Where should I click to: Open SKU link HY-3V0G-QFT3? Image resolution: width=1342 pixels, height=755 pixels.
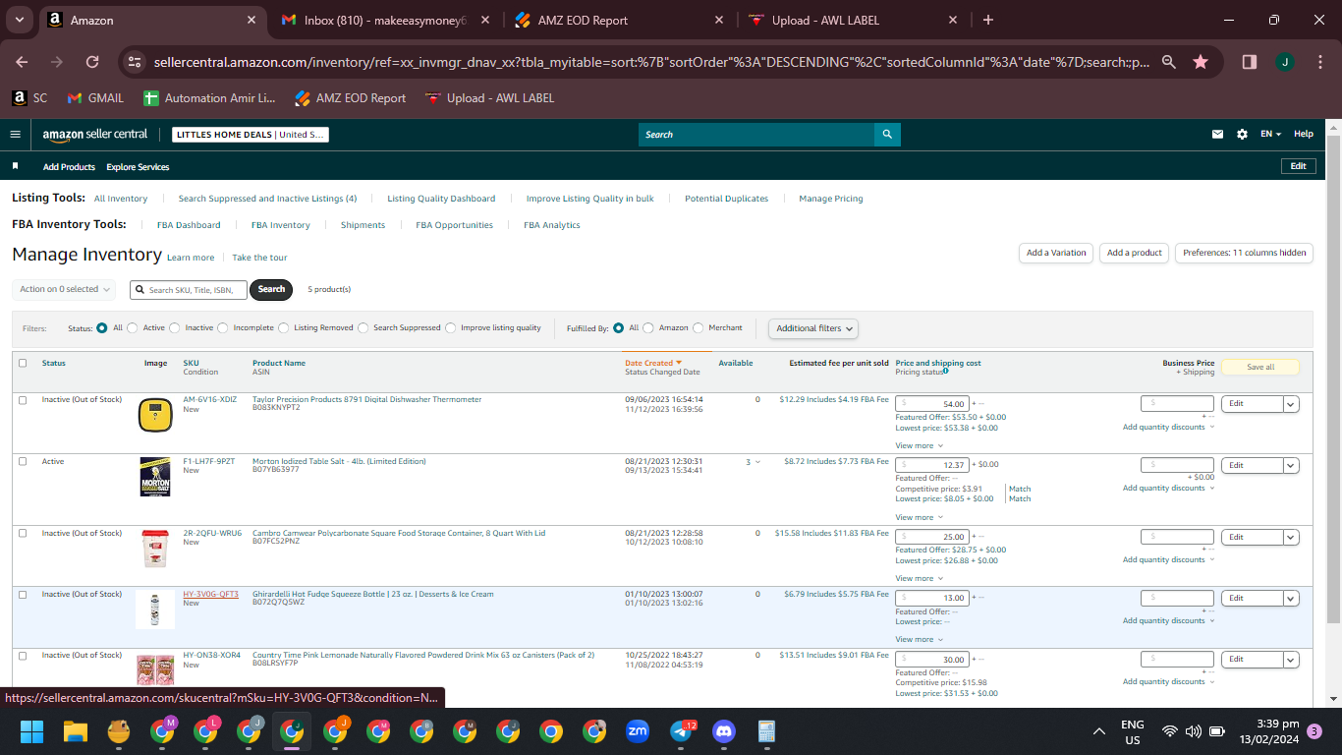(x=210, y=594)
